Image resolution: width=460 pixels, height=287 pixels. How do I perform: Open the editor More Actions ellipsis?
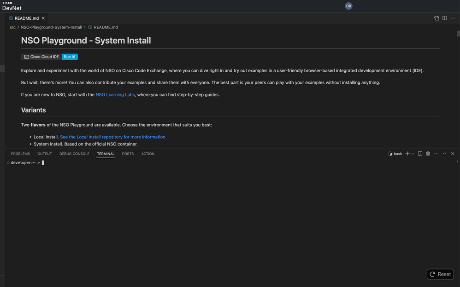click(x=453, y=18)
